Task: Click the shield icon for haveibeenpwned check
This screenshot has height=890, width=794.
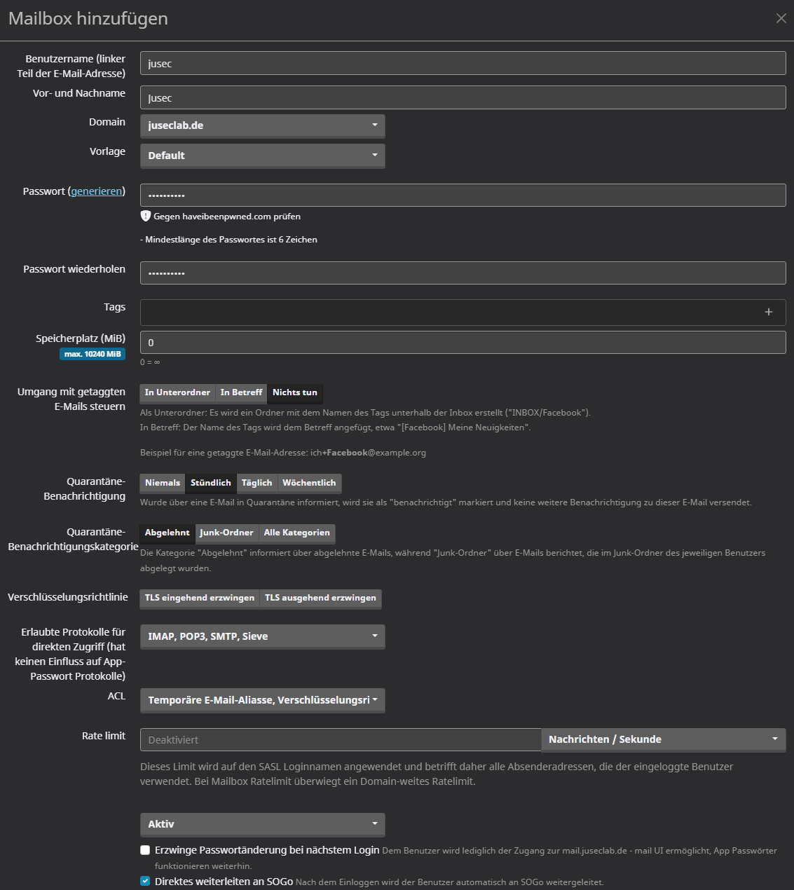Action: coord(146,216)
